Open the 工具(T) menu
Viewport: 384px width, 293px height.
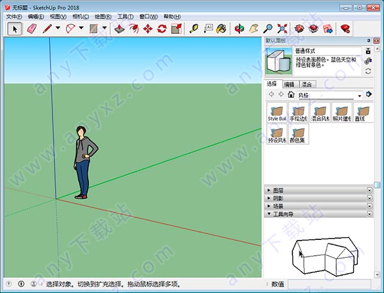(125, 17)
